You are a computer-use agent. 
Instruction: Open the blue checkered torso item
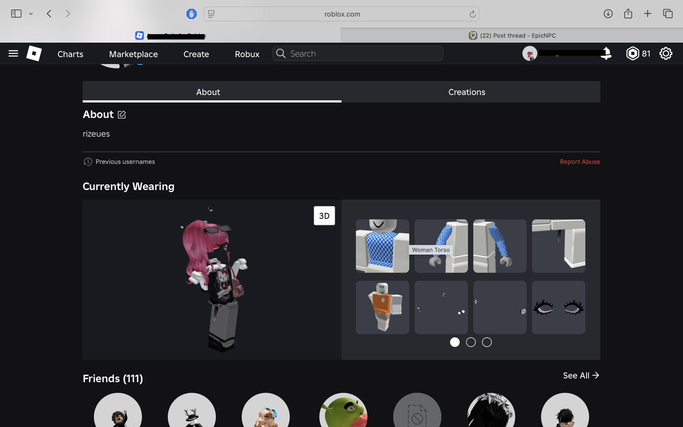click(382, 246)
